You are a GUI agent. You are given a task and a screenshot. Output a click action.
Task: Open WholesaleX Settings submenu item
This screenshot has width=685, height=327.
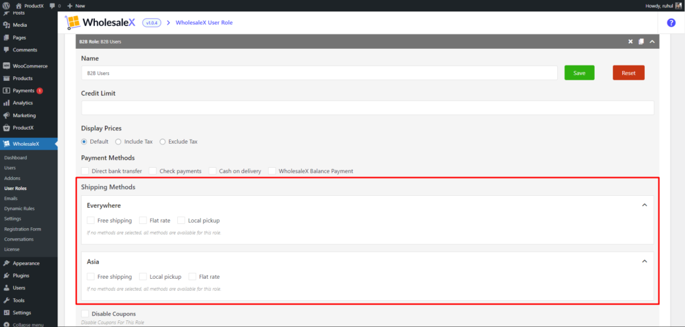click(12, 219)
